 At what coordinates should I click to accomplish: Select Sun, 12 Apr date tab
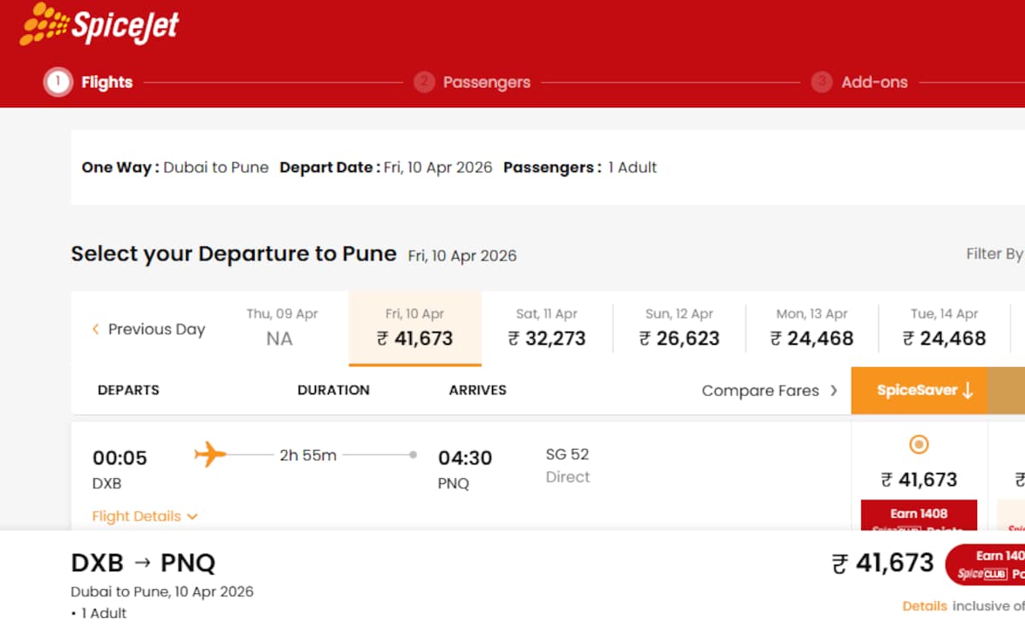[x=679, y=329]
